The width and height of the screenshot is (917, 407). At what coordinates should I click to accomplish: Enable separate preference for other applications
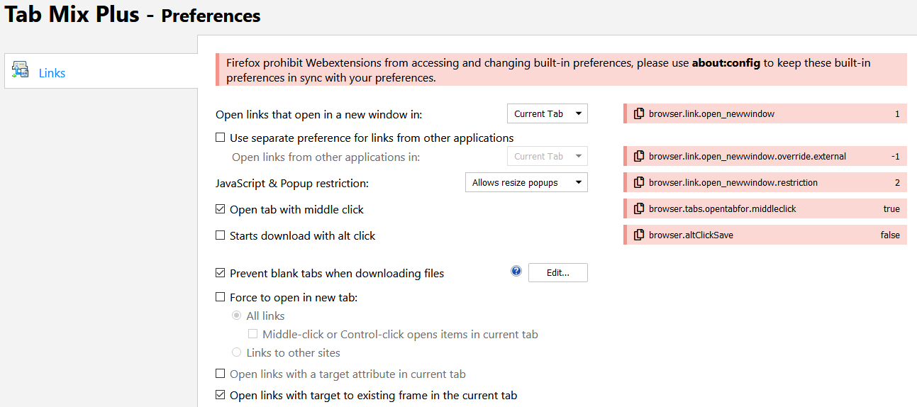tap(221, 138)
